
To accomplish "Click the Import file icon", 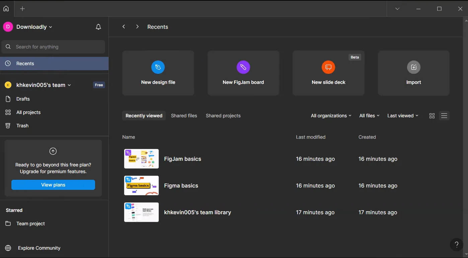I will pyautogui.click(x=414, y=67).
